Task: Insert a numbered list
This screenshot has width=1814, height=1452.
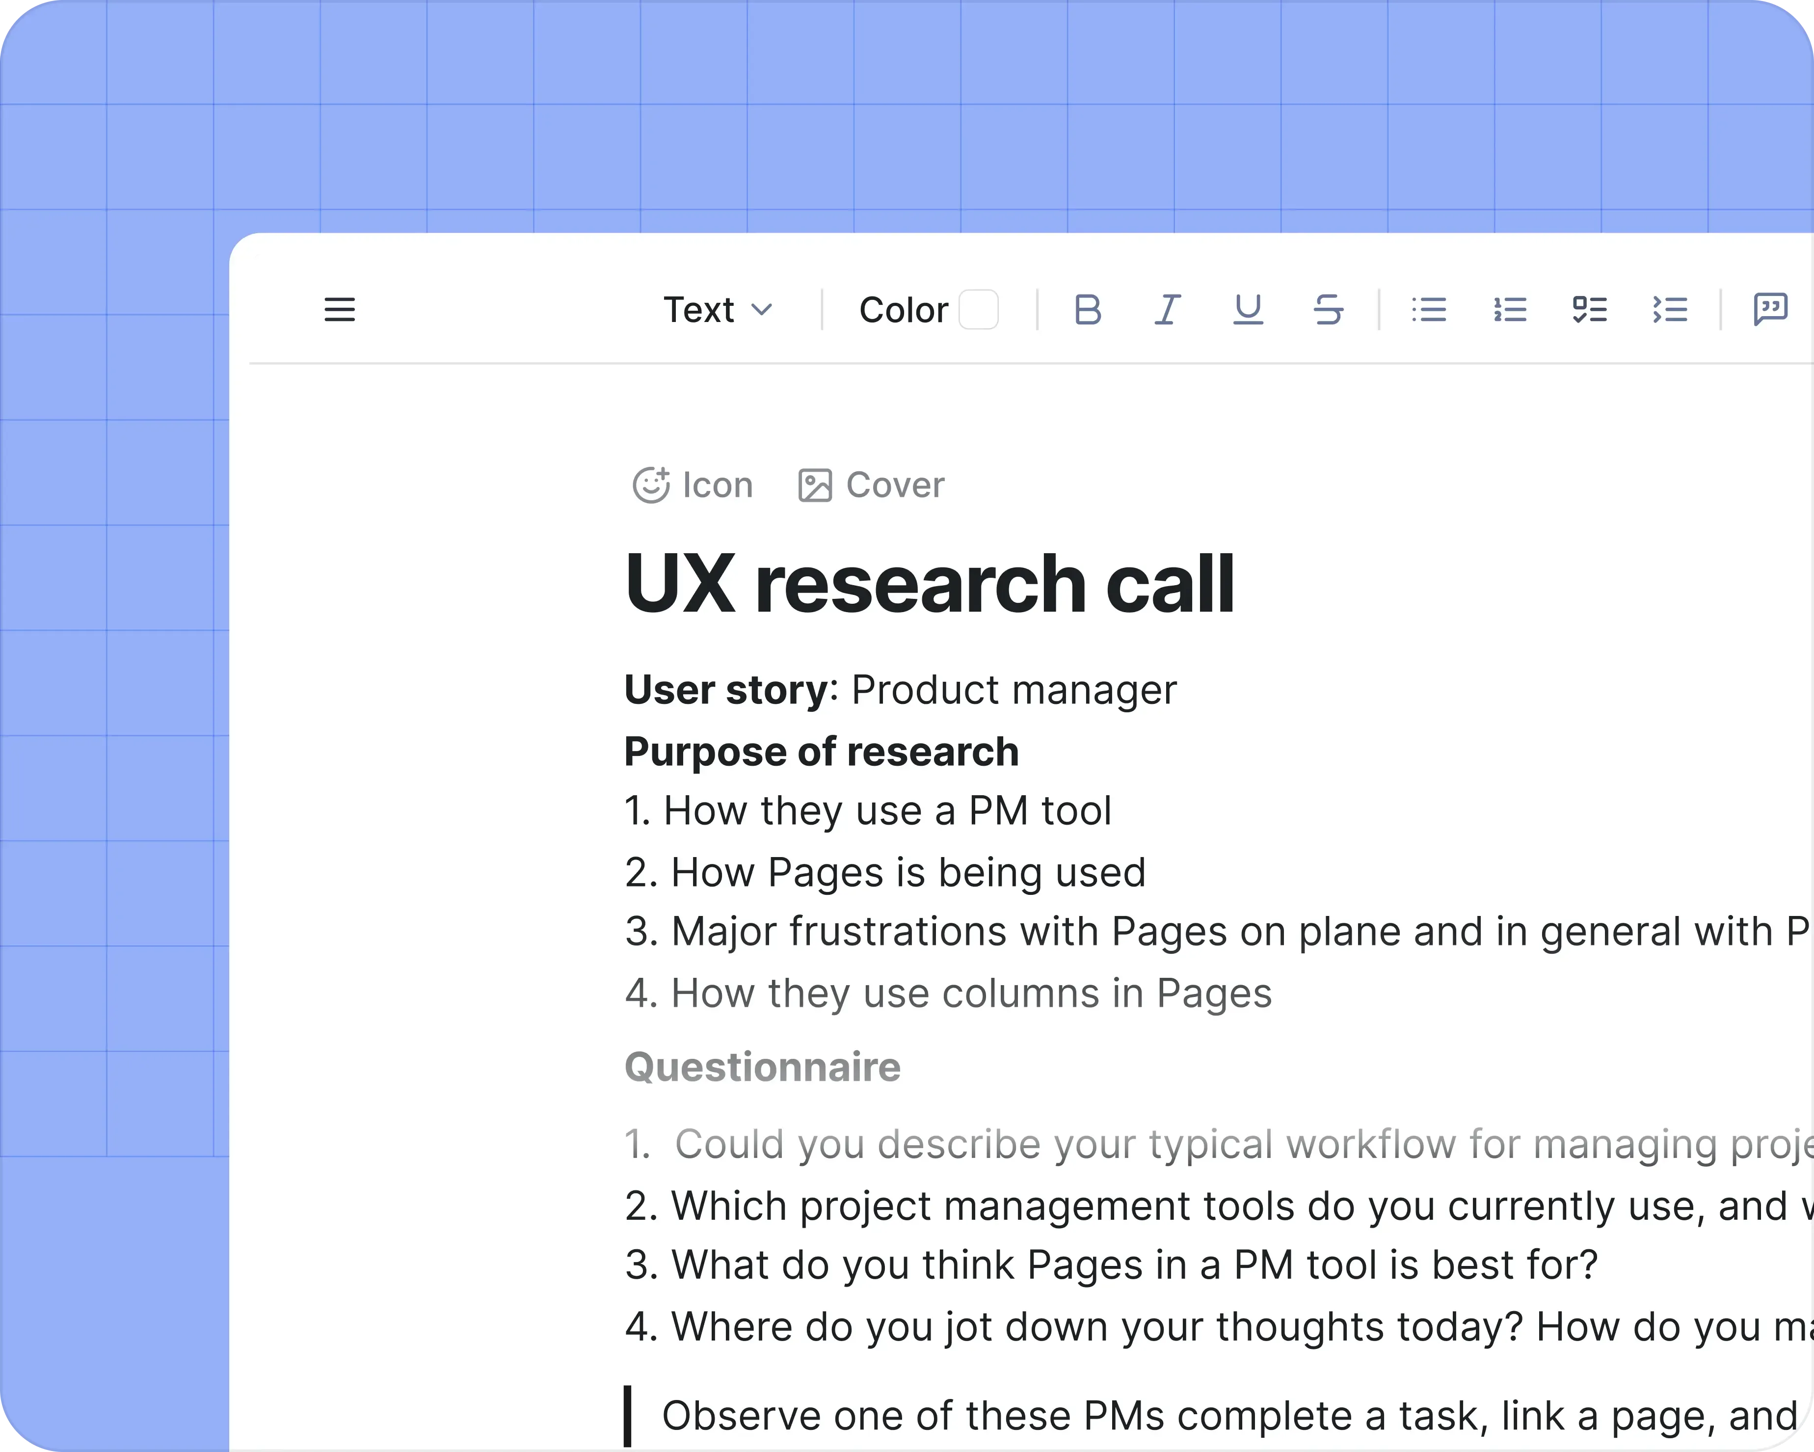Action: coord(1509,310)
